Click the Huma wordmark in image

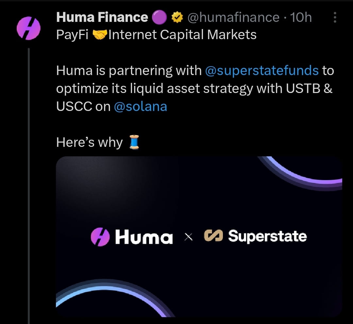(144, 237)
